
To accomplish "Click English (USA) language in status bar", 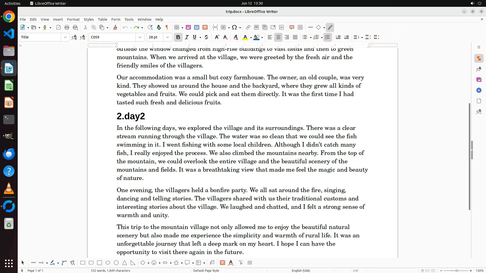I will point(301,271).
